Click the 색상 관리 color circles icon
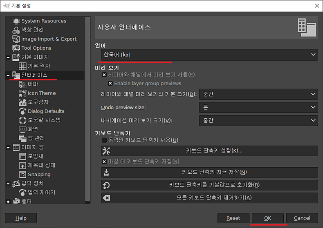This screenshot has width=323, height=228. click(x=16, y=30)
